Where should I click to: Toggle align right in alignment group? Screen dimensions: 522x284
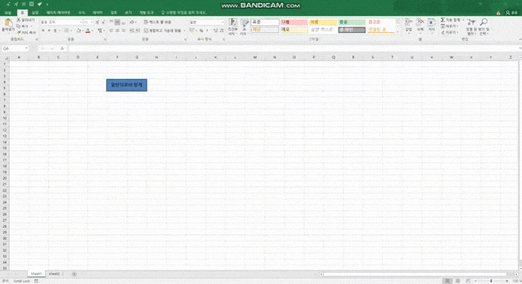(x=123, y=31)
